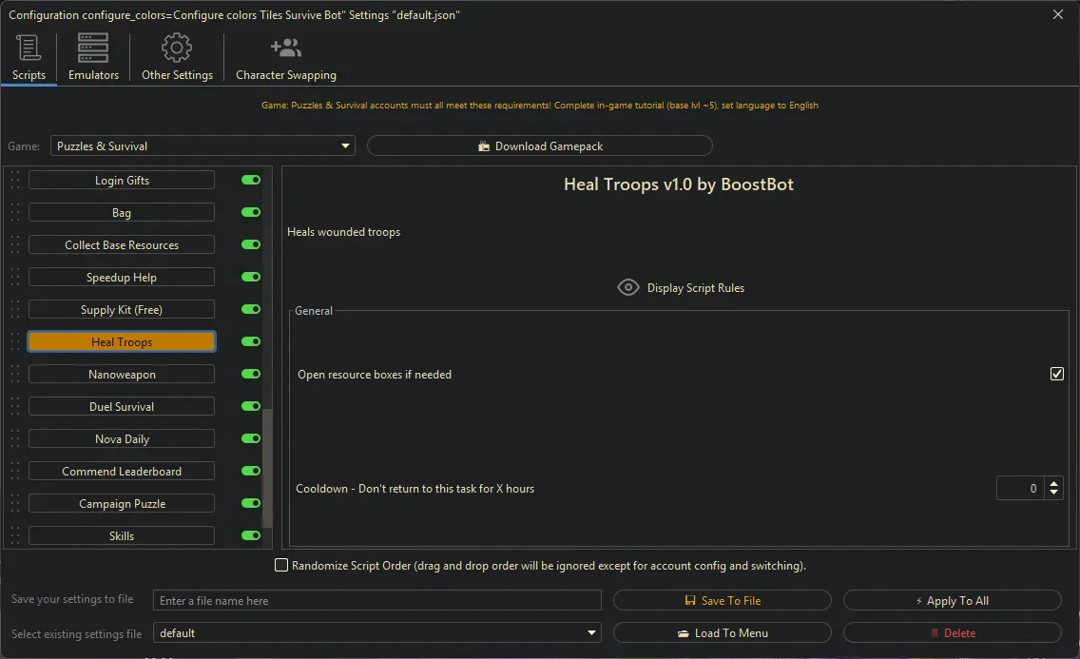This screenshot has width=1080, height=659.
Task: Open the Scripts tab icon
Action: [x=29, y=48]
